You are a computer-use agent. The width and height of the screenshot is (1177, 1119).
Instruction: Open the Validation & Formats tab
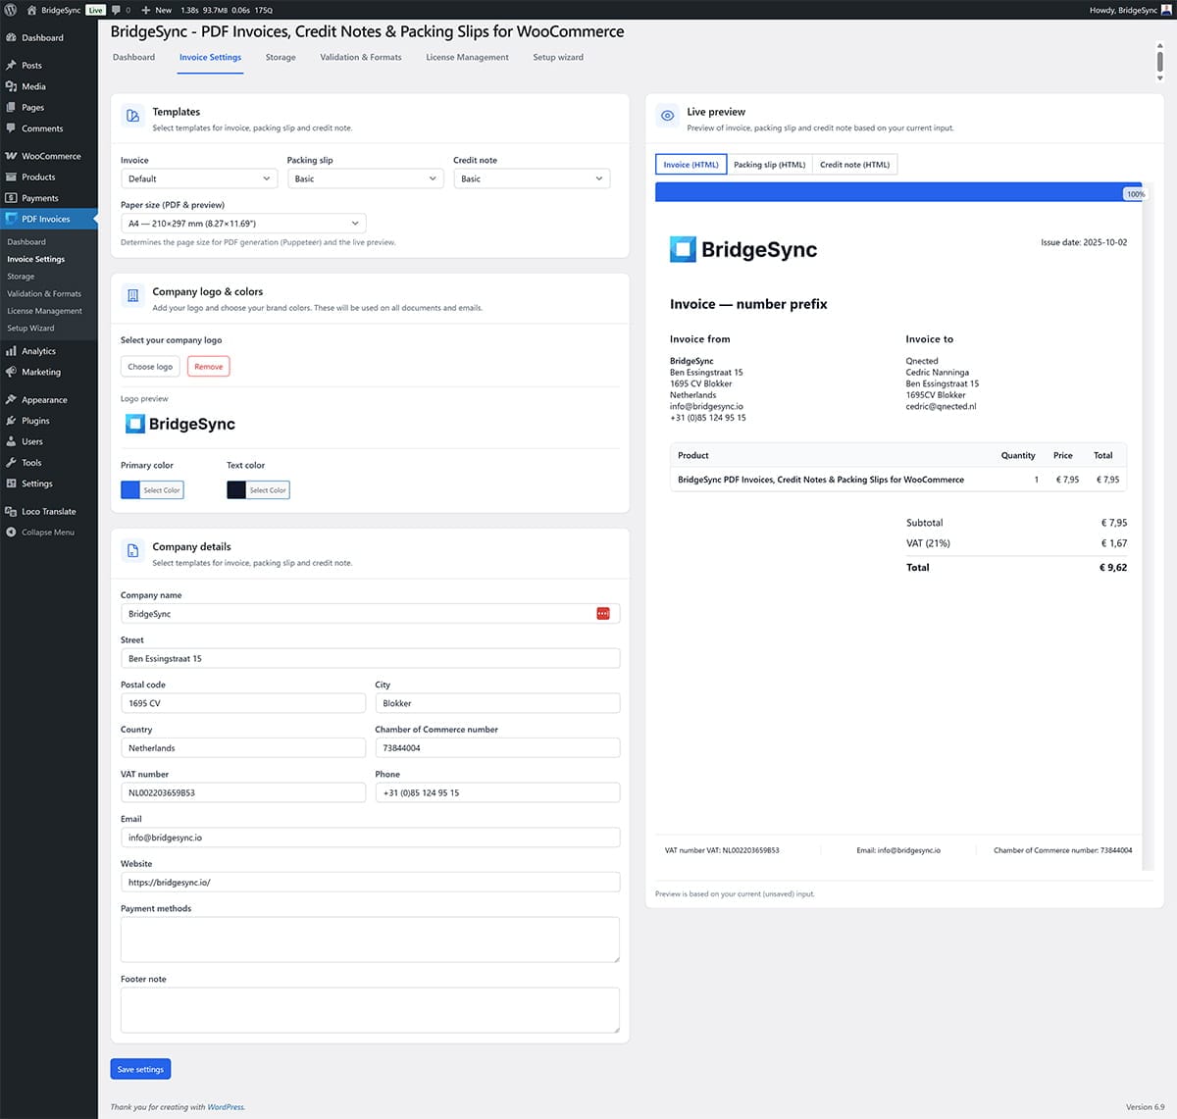[361, 57]
